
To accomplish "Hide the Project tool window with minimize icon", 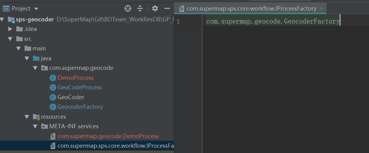I will [x=167, y=8].
